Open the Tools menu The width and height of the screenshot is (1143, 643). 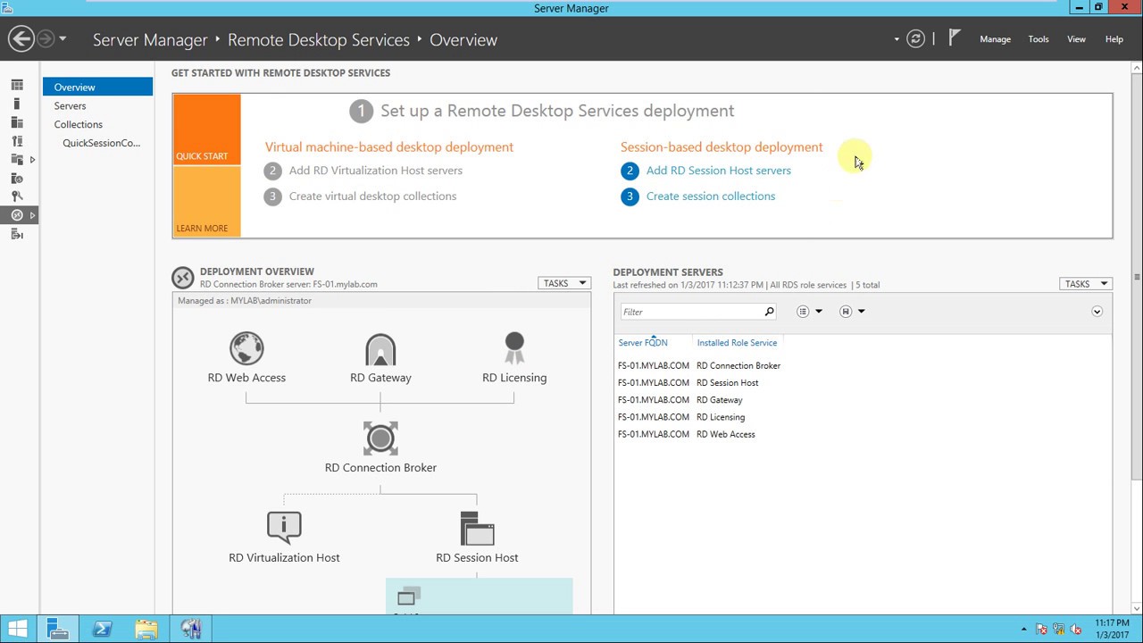[x=1039, y=39]
